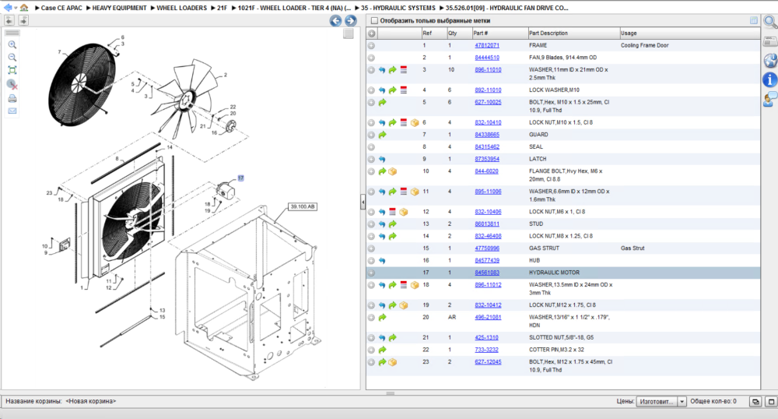Toggle add-to-cart circle for GAS STRUT row
The image size is (778, 419).
371,248
